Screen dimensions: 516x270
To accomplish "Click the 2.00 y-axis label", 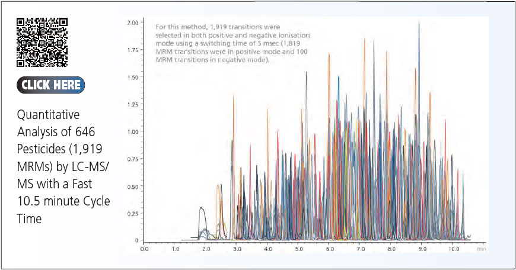I will (133, 22).
